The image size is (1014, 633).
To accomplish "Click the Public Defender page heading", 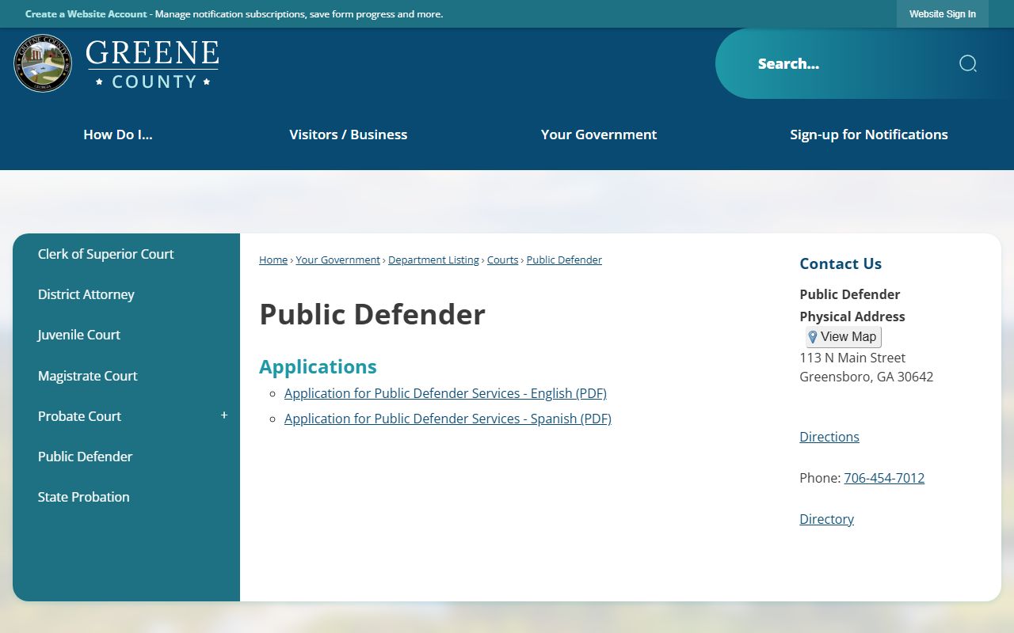I will [372, 314].
